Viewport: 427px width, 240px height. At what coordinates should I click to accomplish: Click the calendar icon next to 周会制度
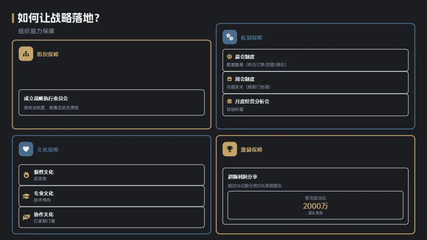pyautogui.click(x=229, y=79)
